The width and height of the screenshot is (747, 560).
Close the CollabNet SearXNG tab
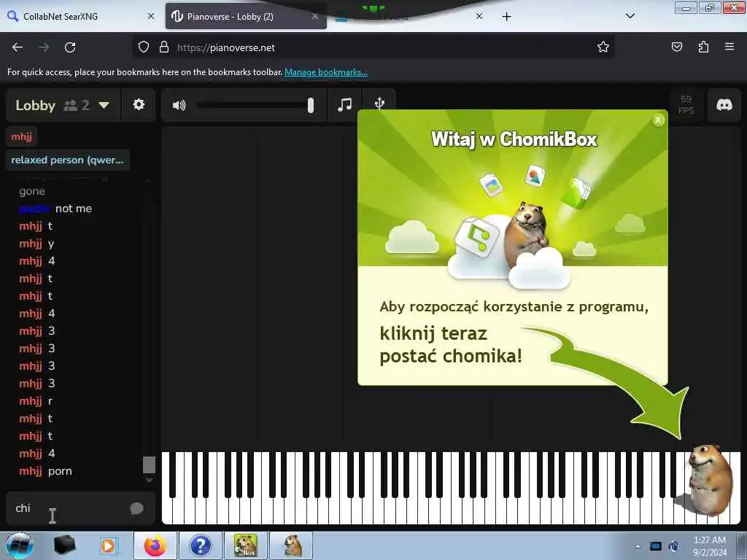(151, 16)
